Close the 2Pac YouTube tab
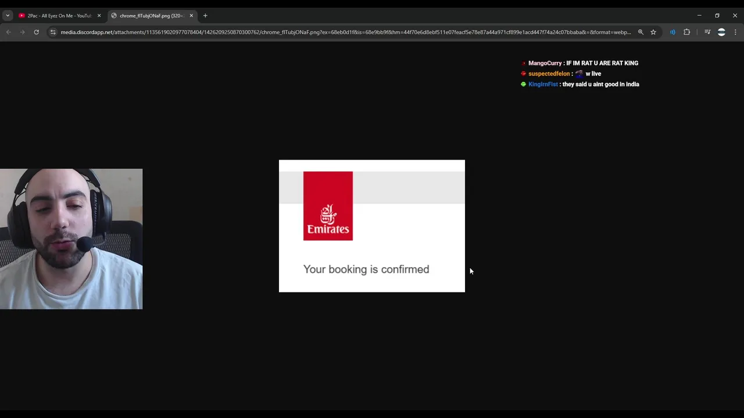 coord(99,16)
